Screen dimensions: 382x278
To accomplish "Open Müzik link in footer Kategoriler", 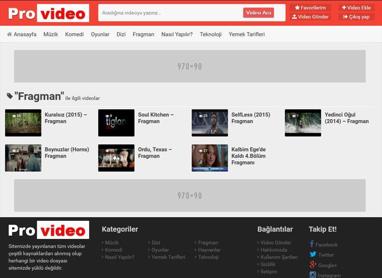I will [x=112, y=243].
